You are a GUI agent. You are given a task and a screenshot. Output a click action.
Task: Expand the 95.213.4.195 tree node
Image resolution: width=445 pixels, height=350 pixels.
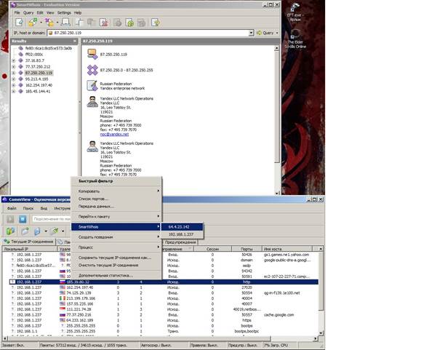(13, 79)
